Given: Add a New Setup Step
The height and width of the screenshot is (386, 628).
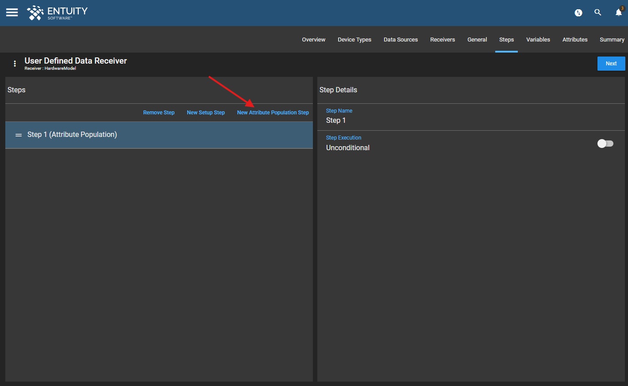Looking at the screenshot, I should (206, 113).
